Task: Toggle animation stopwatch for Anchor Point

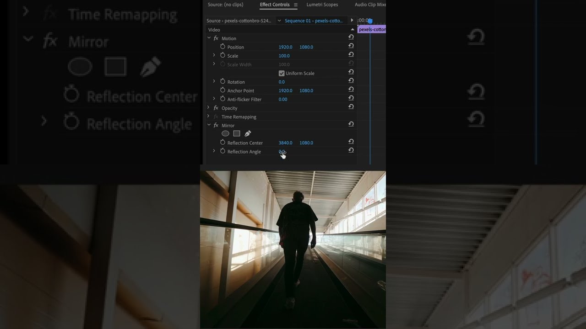Action: (x=223, y=90)
